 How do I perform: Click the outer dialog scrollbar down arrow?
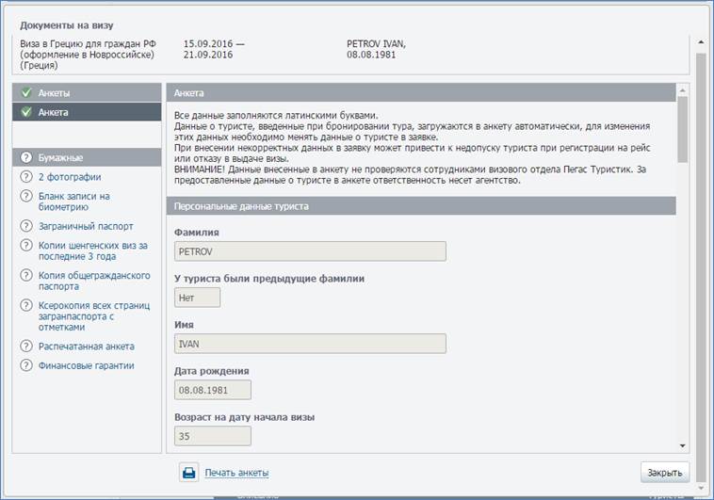701,488
